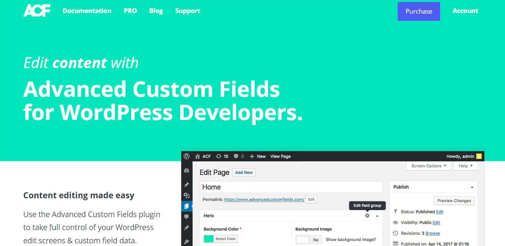
Task: Open the Dashboard gauge icon in the WordPress sidebar
Action: (x=187, y=170)
